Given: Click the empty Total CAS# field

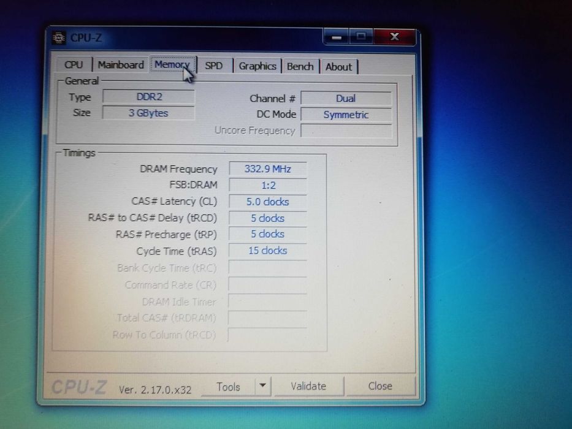Looking at the screenshot, I should point(267,318).
